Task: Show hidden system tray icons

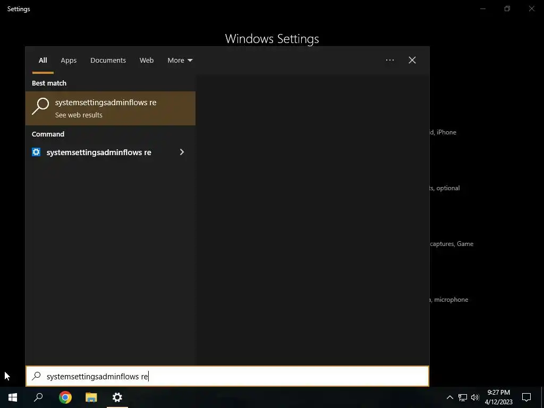Action: click(449, 397)
